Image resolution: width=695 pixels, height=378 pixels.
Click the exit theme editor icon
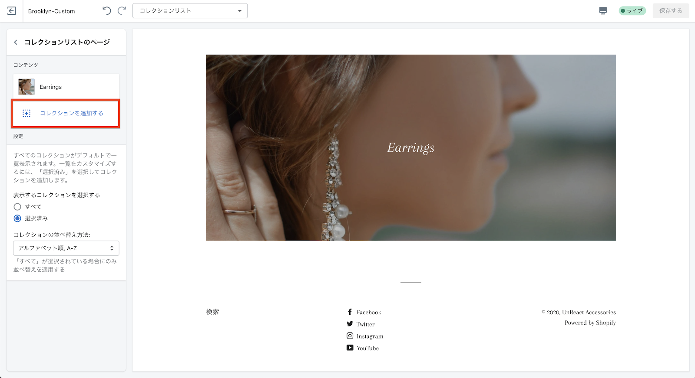pyautogui.click(x=12, y=11)
